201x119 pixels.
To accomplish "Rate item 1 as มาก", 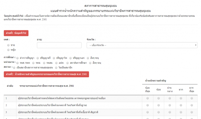I will [x=181, y=98].
